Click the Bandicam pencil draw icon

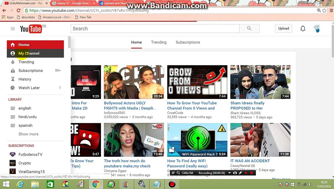[x=240, y=173]
